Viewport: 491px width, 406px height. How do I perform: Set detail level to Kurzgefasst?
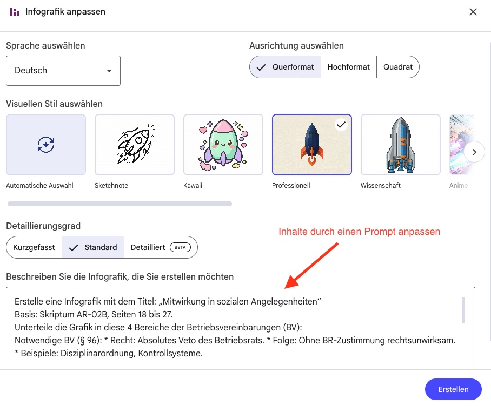[x=34, y=247]
